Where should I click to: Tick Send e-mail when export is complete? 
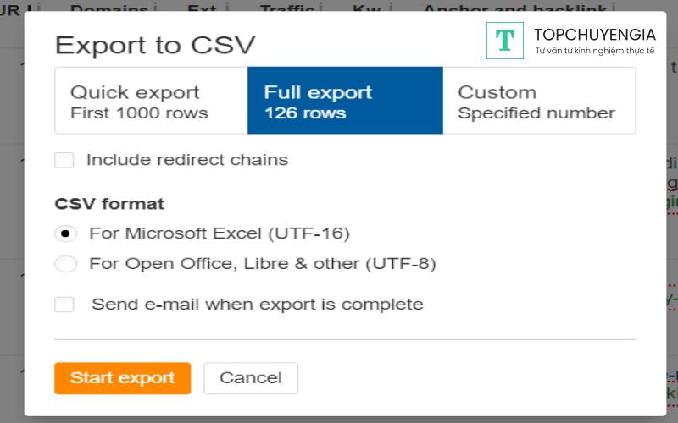tap(64, 305)
